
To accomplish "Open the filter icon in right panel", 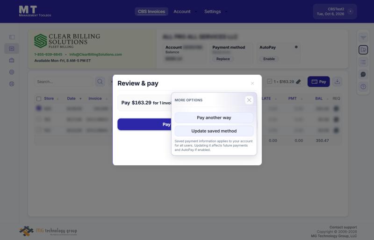I will (363, 38).
